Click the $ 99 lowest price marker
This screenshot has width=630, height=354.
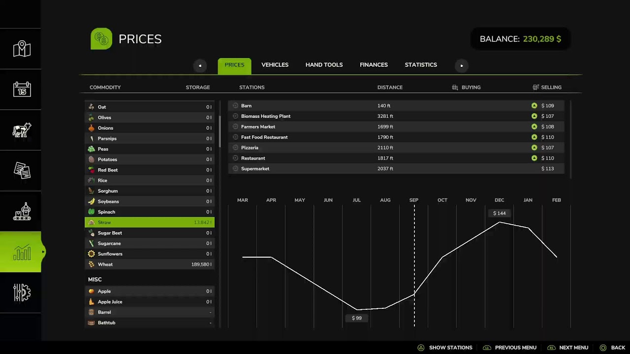[x=356, y=318]
